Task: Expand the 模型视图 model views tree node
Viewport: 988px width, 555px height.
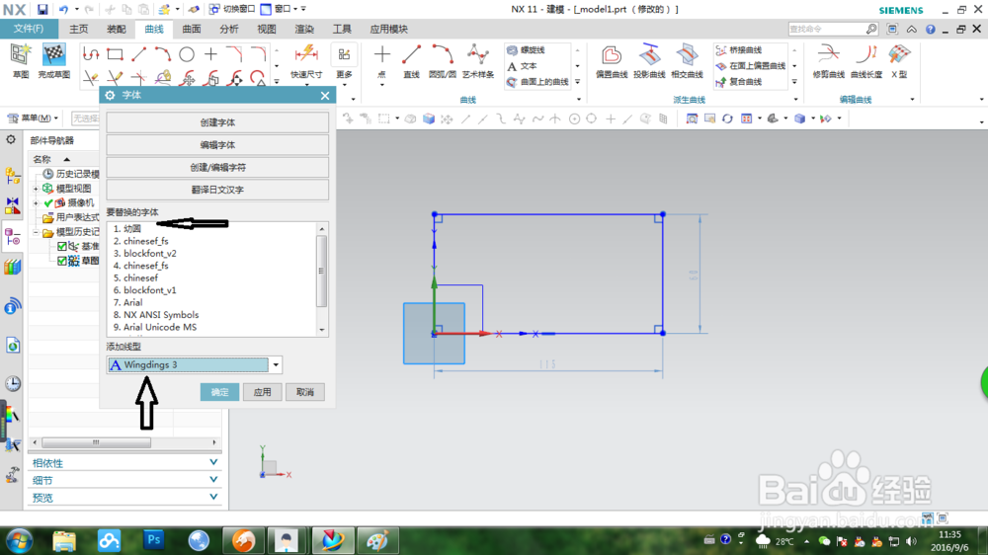Action: (x=36, y=189)
